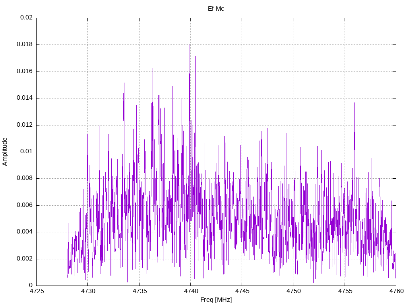
Task: Click the x-axis tick label 4745
Action: (242, 291)
